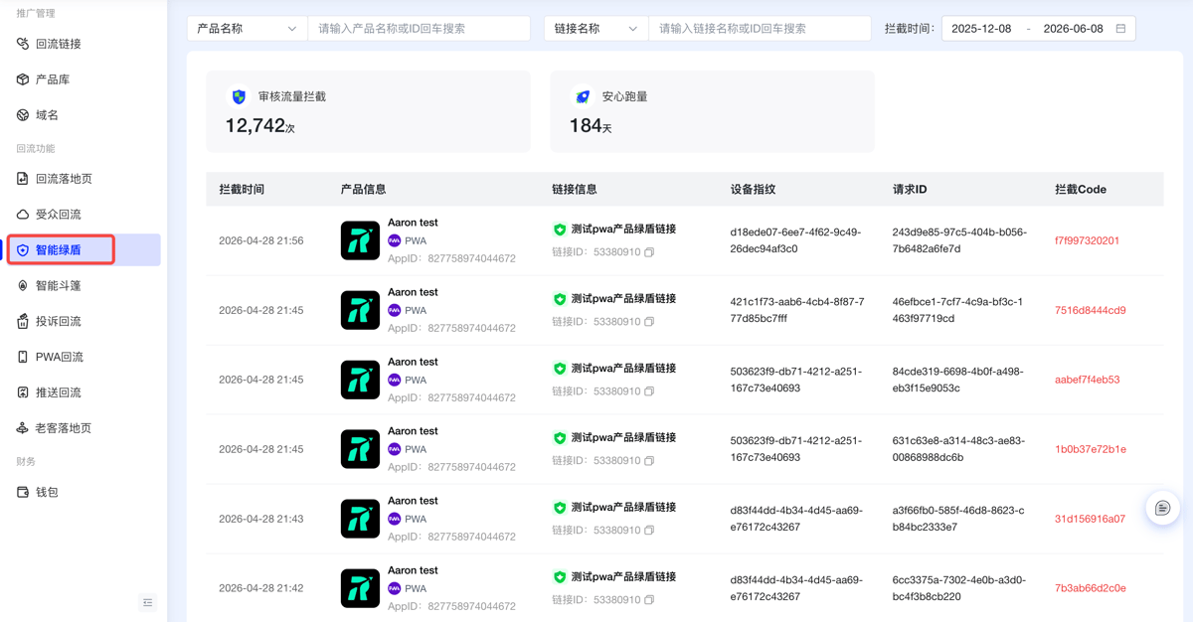Click the PWA回流 phone icon
Image resolution: width=1193 pixels, height=622 pixels.
23,357
